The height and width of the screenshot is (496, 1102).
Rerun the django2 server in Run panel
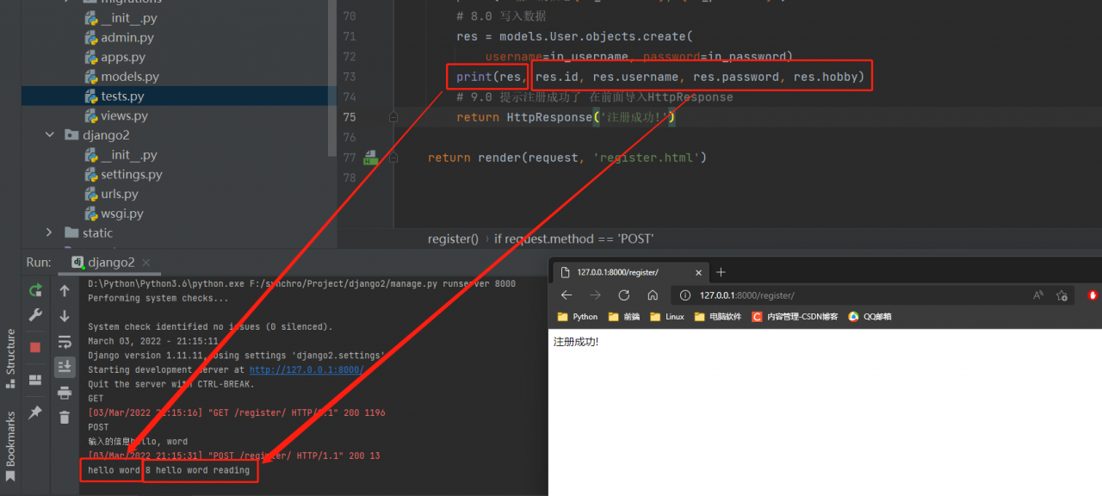point(35,291)
